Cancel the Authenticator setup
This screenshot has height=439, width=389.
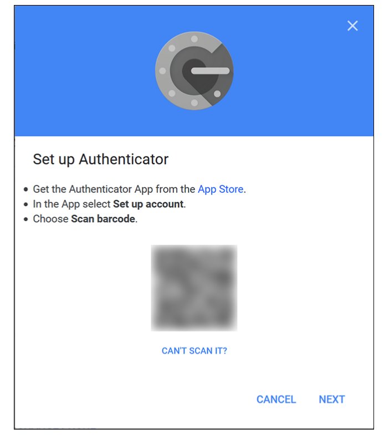pyautogui.click(x=276, y=399)
